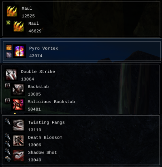Click skill ID 13006 under Death Blossom

[x=34, y=145]
